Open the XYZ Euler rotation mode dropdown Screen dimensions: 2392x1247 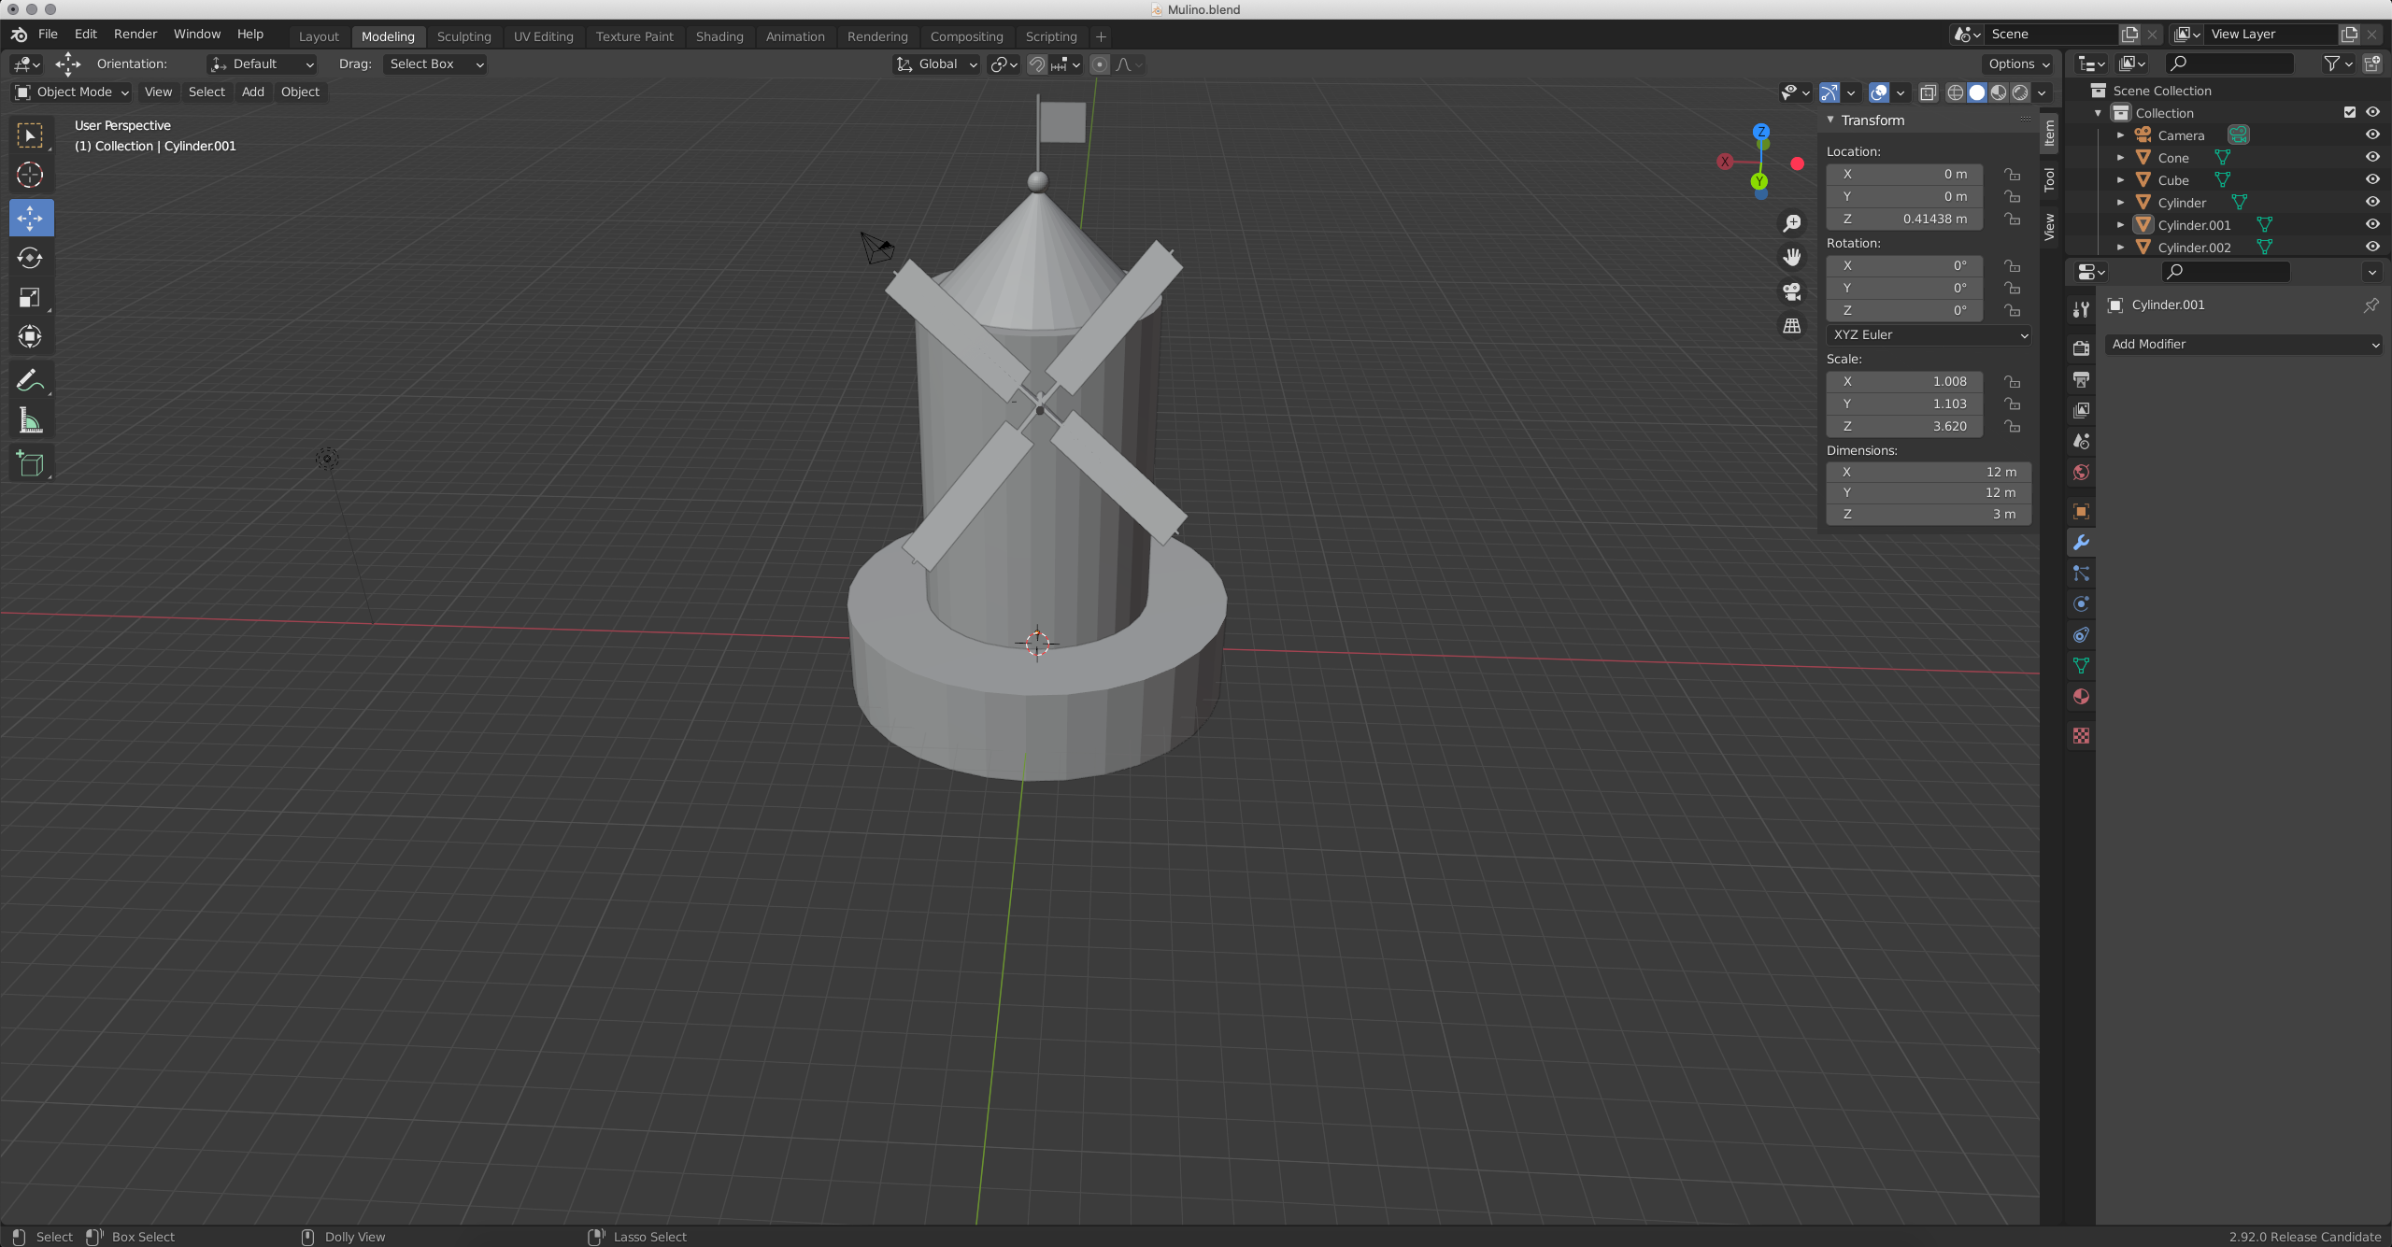click(x=1929, y=334)
